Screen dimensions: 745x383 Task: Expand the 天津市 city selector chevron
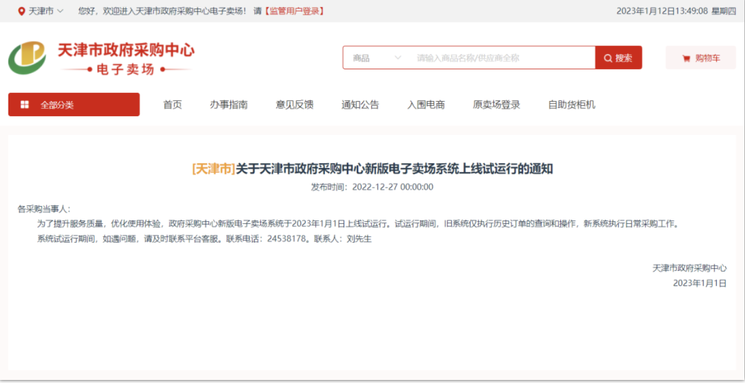tap(60, 11)
